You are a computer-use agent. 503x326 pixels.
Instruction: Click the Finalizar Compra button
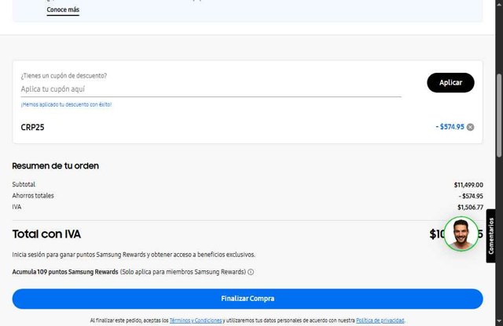click(248, 299)
